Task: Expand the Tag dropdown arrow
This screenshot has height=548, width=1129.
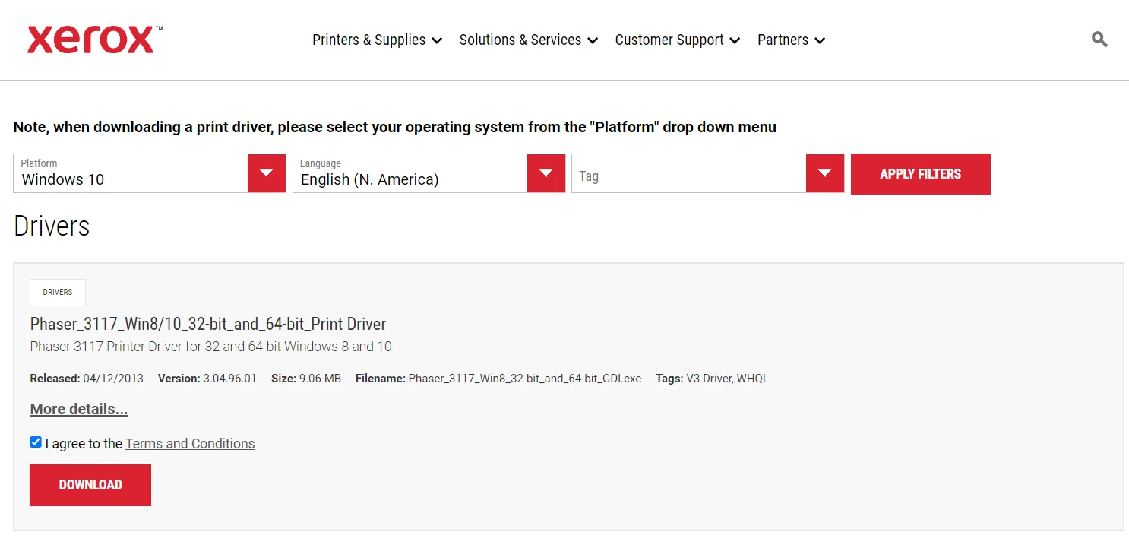Action: 825,173
